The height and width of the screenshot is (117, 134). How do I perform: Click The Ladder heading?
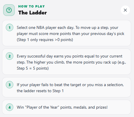coord(32,13)
